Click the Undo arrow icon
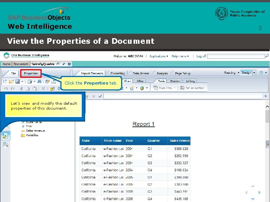This screenshot has height=202, width=270. [x=6, y=89]
